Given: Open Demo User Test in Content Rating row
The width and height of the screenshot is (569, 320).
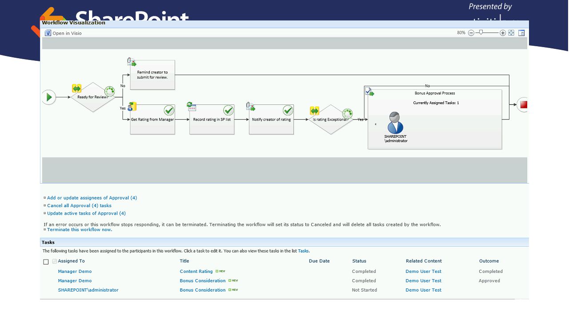Looking at the screenshot, I should click(x=424, y=272).
